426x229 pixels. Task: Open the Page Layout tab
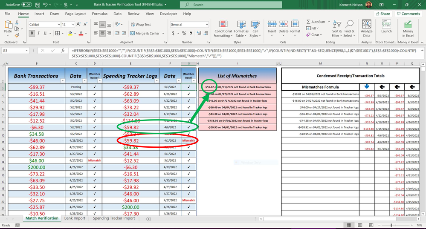tap(75, 14)
